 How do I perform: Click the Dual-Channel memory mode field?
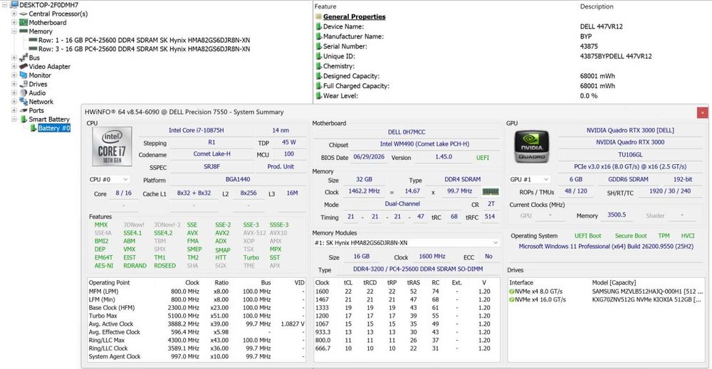click(402, 204)
